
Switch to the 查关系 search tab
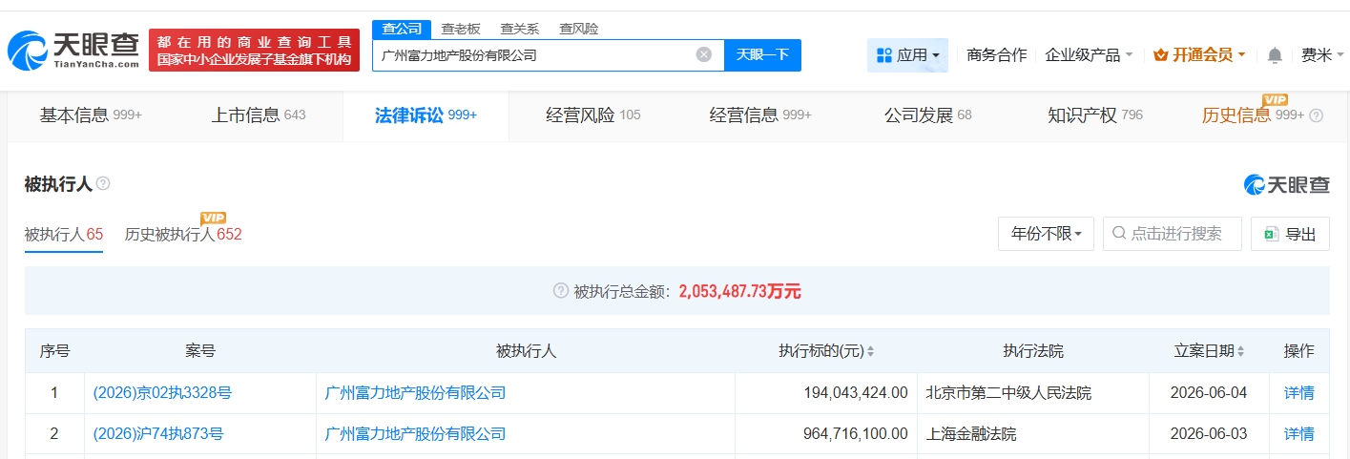(x=520, y=29)
